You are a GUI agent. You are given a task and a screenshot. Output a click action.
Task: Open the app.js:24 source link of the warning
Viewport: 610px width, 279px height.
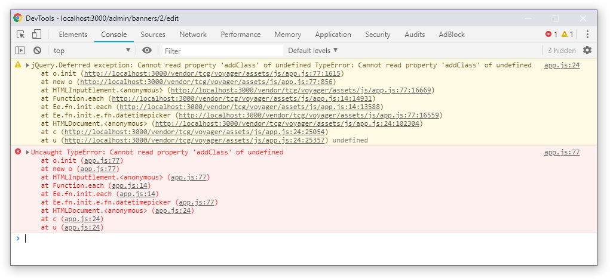[x=562, y=65]
